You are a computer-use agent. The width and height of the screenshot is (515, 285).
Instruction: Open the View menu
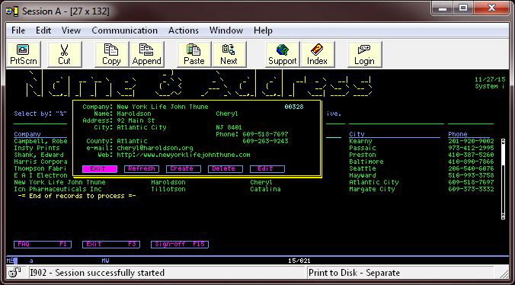(x=71, y=30)
